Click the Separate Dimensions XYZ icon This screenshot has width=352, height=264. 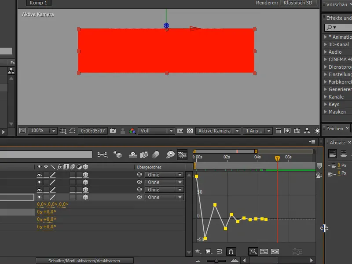tap(297, 252)
